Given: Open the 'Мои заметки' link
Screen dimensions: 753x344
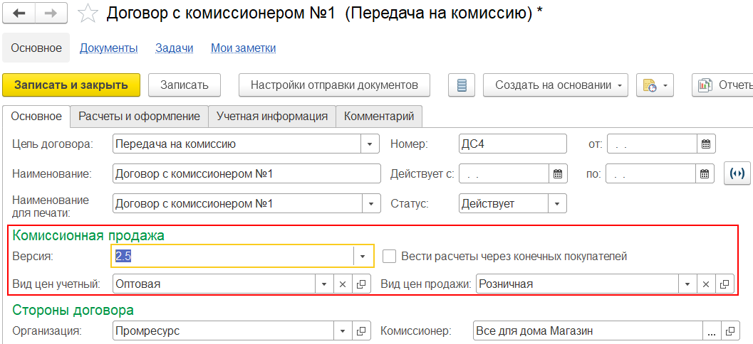Looking at the screenshot, I should [x=243, y=48].
